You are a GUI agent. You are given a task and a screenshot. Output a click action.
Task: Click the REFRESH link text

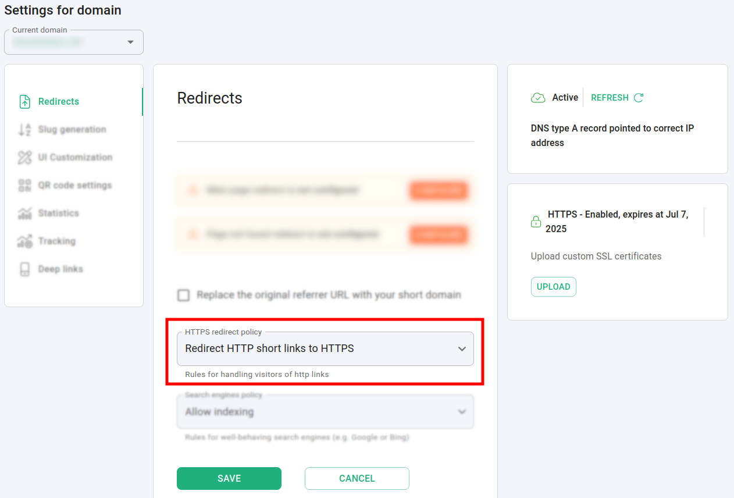pyautogui.click(x=610, y=98)
